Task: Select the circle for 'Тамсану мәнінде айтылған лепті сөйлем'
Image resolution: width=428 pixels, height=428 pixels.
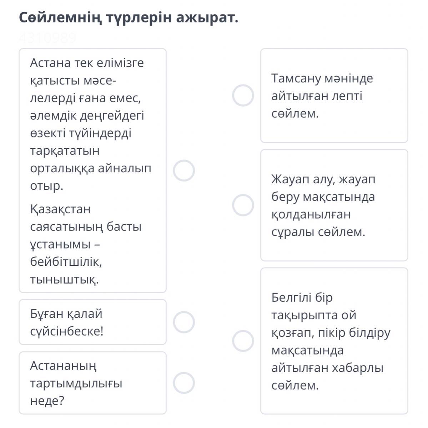Action: (243, 96)
